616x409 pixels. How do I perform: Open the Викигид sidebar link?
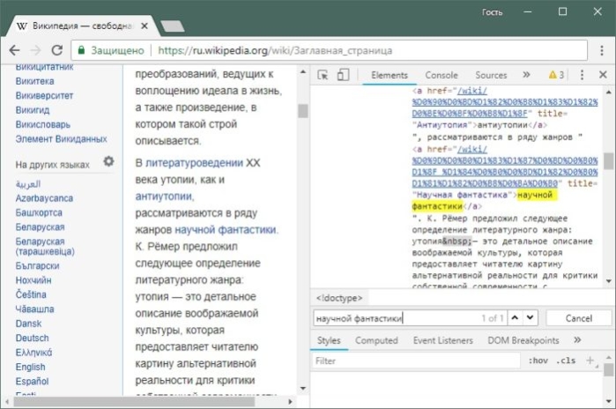point(33,110)
